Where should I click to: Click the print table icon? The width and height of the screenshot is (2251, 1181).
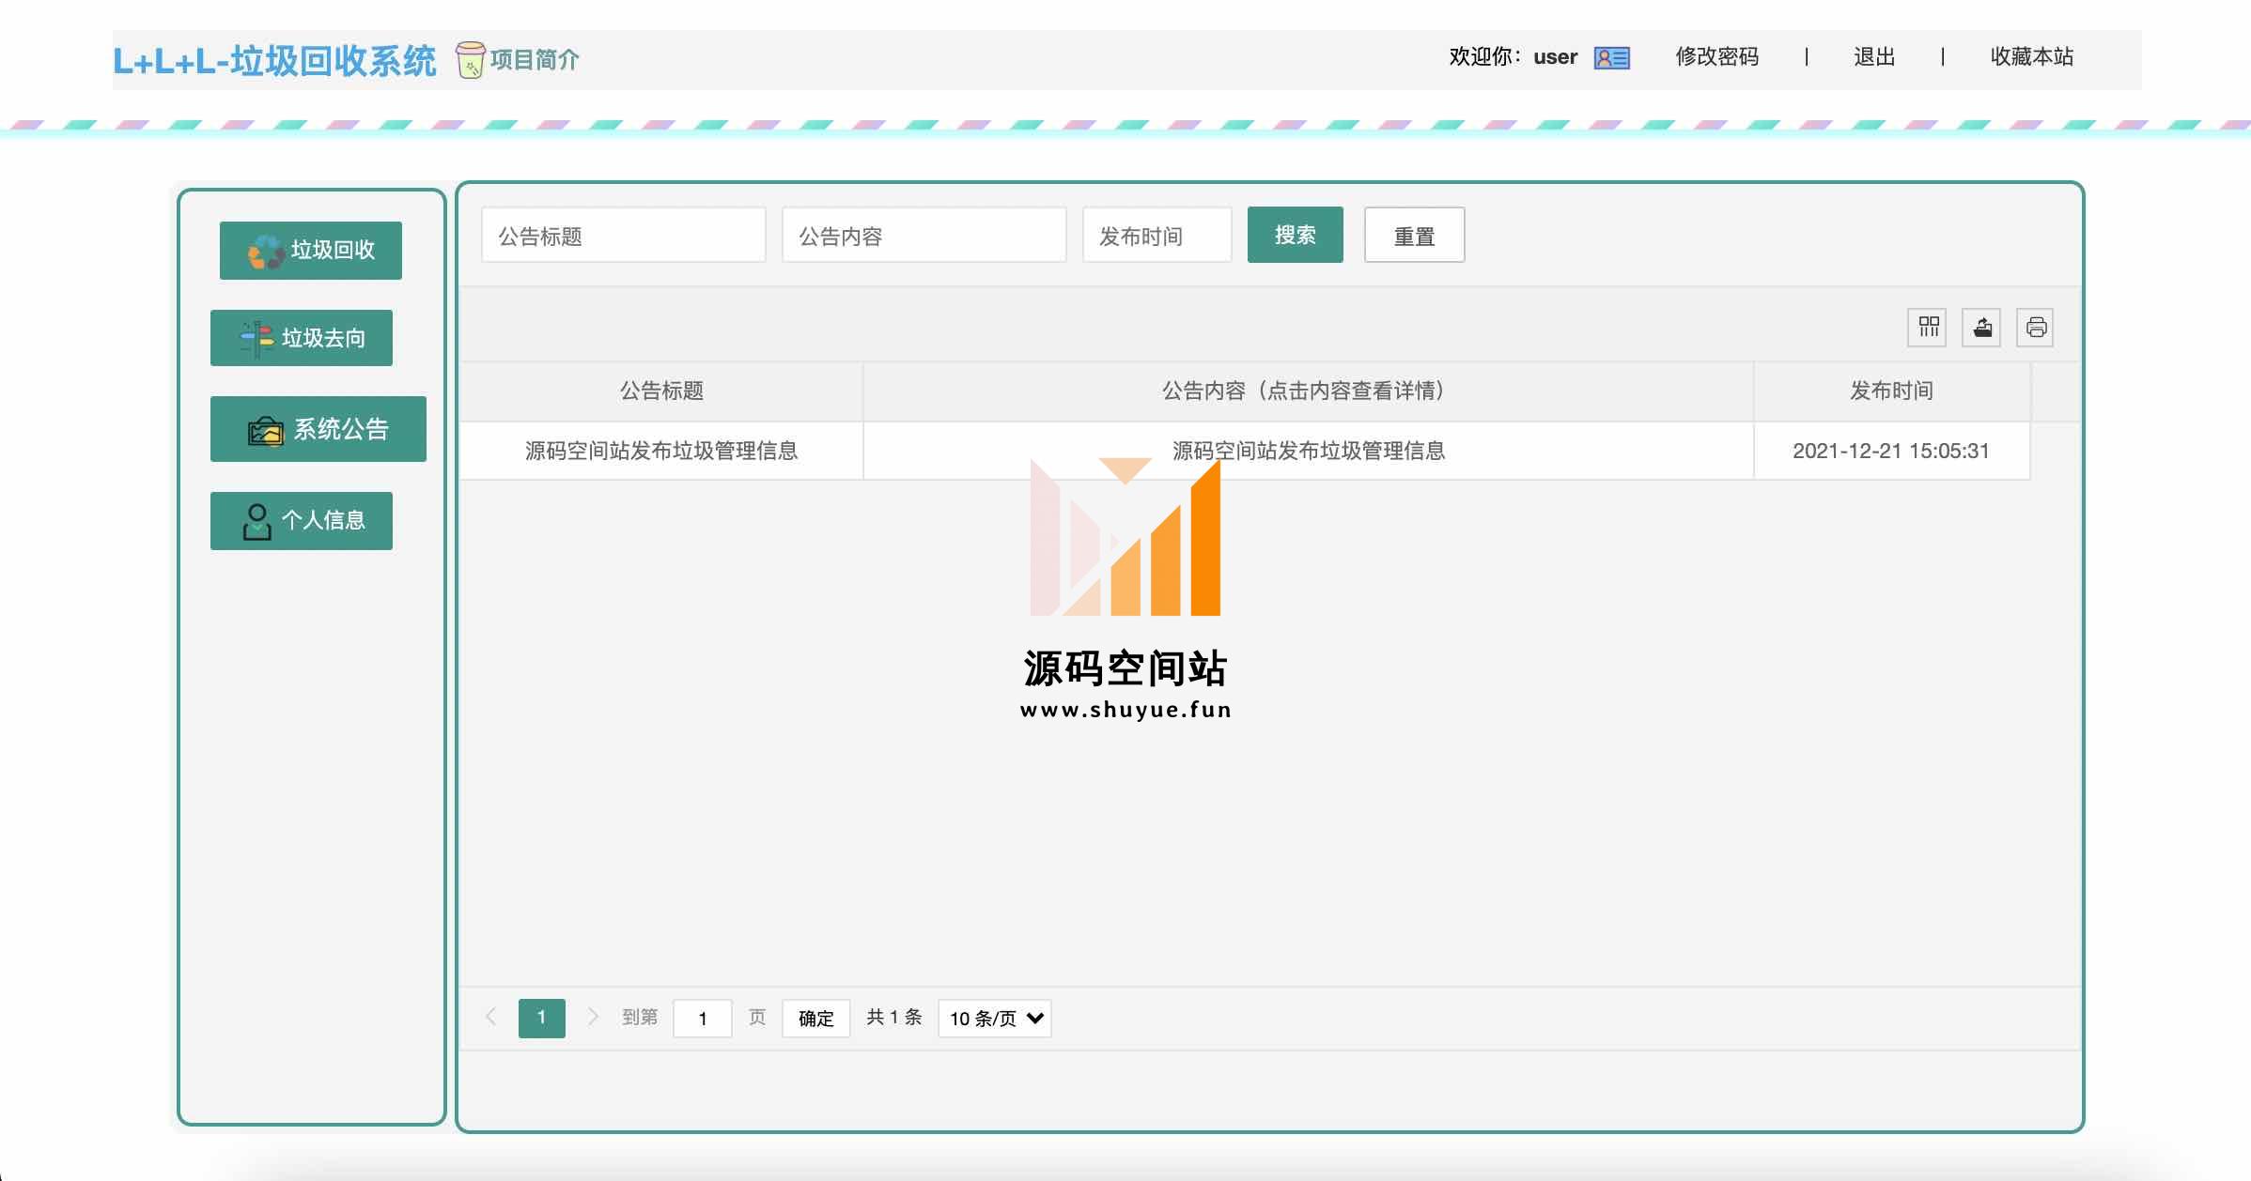coord(2036,328)
